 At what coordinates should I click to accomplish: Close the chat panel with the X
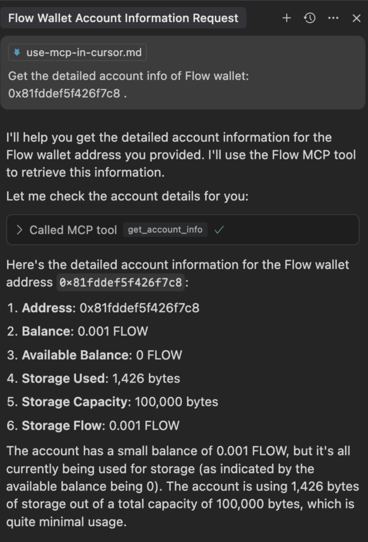(x=356, y=18)
